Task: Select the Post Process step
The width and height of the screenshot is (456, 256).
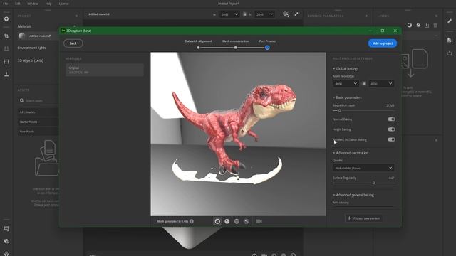Action: [x=267, y=41]
